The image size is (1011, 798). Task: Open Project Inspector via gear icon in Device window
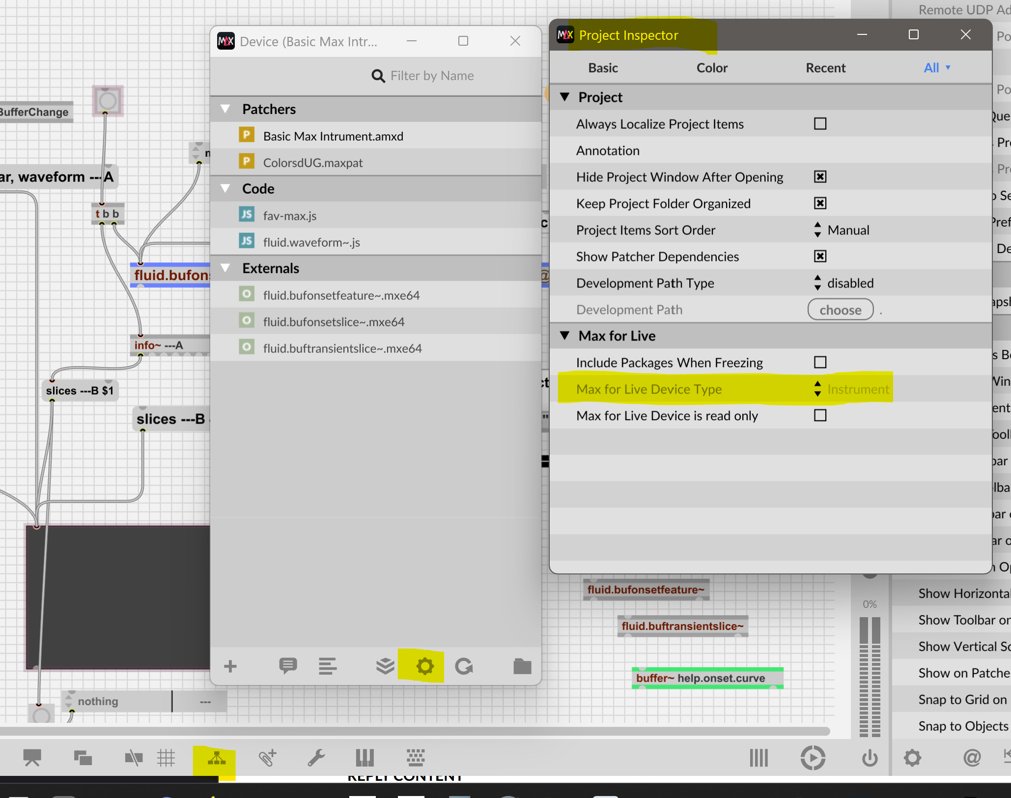425,666
